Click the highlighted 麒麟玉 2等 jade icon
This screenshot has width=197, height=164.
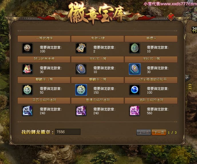[81, 90]
